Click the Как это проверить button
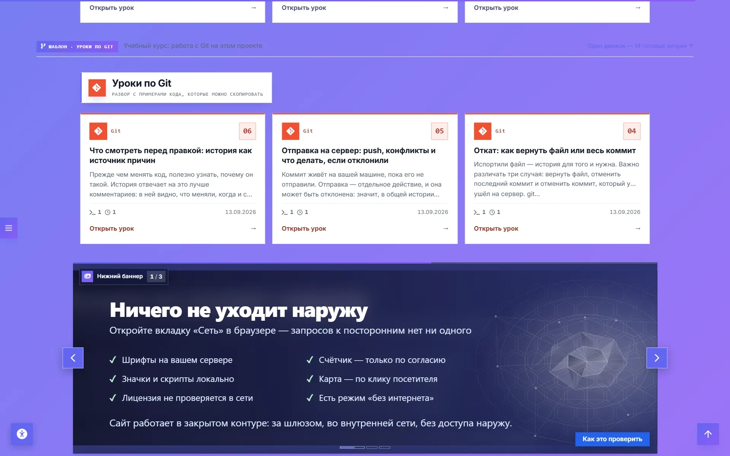This screenshot has height=456, width=730. (612, 439)
